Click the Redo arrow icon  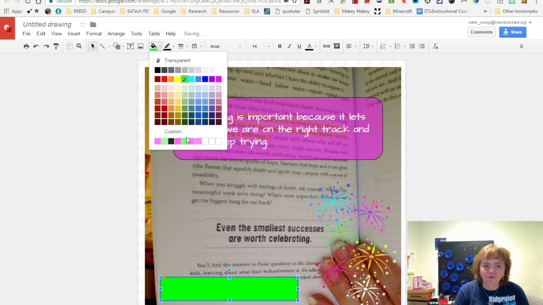click(x=46, y=46)
